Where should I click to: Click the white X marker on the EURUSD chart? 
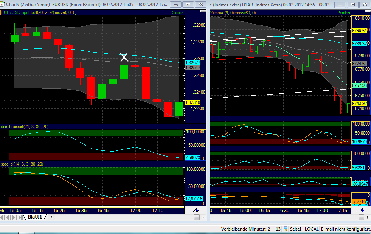[x=124, y=58]
